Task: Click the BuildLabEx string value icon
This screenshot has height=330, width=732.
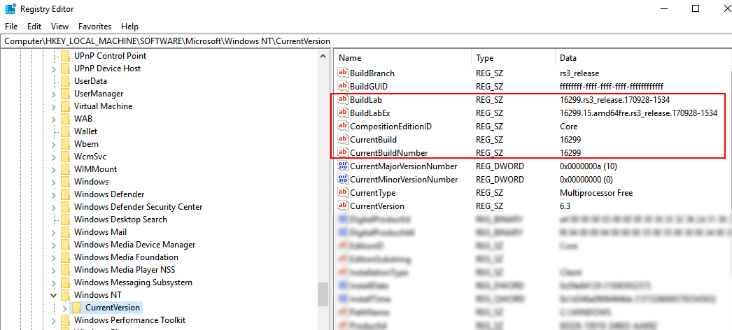Action: pos(343,113)
